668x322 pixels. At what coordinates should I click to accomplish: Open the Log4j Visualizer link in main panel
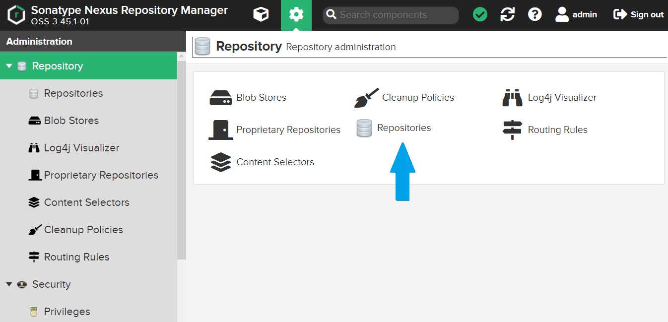coord(562,98)
